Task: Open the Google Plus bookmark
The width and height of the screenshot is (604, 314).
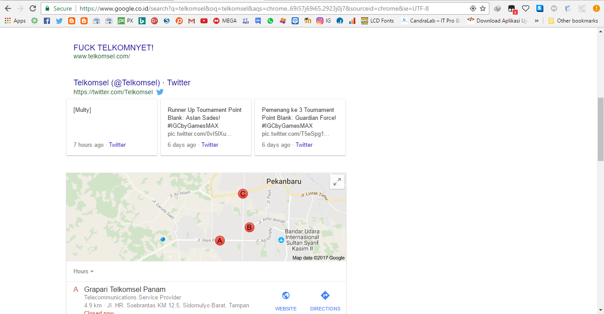Action: point(154,20)
